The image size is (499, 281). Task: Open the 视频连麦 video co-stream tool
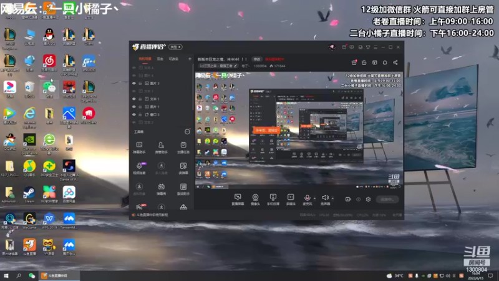click(x=139, y=168)
